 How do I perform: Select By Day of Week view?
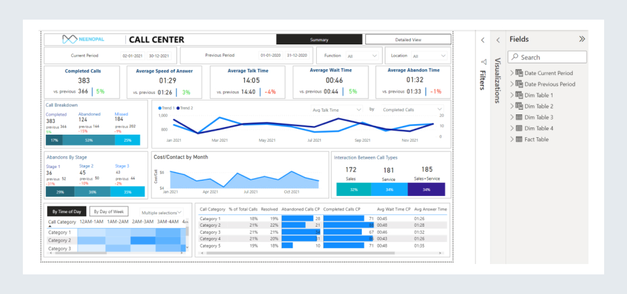[x=109, y=212]
